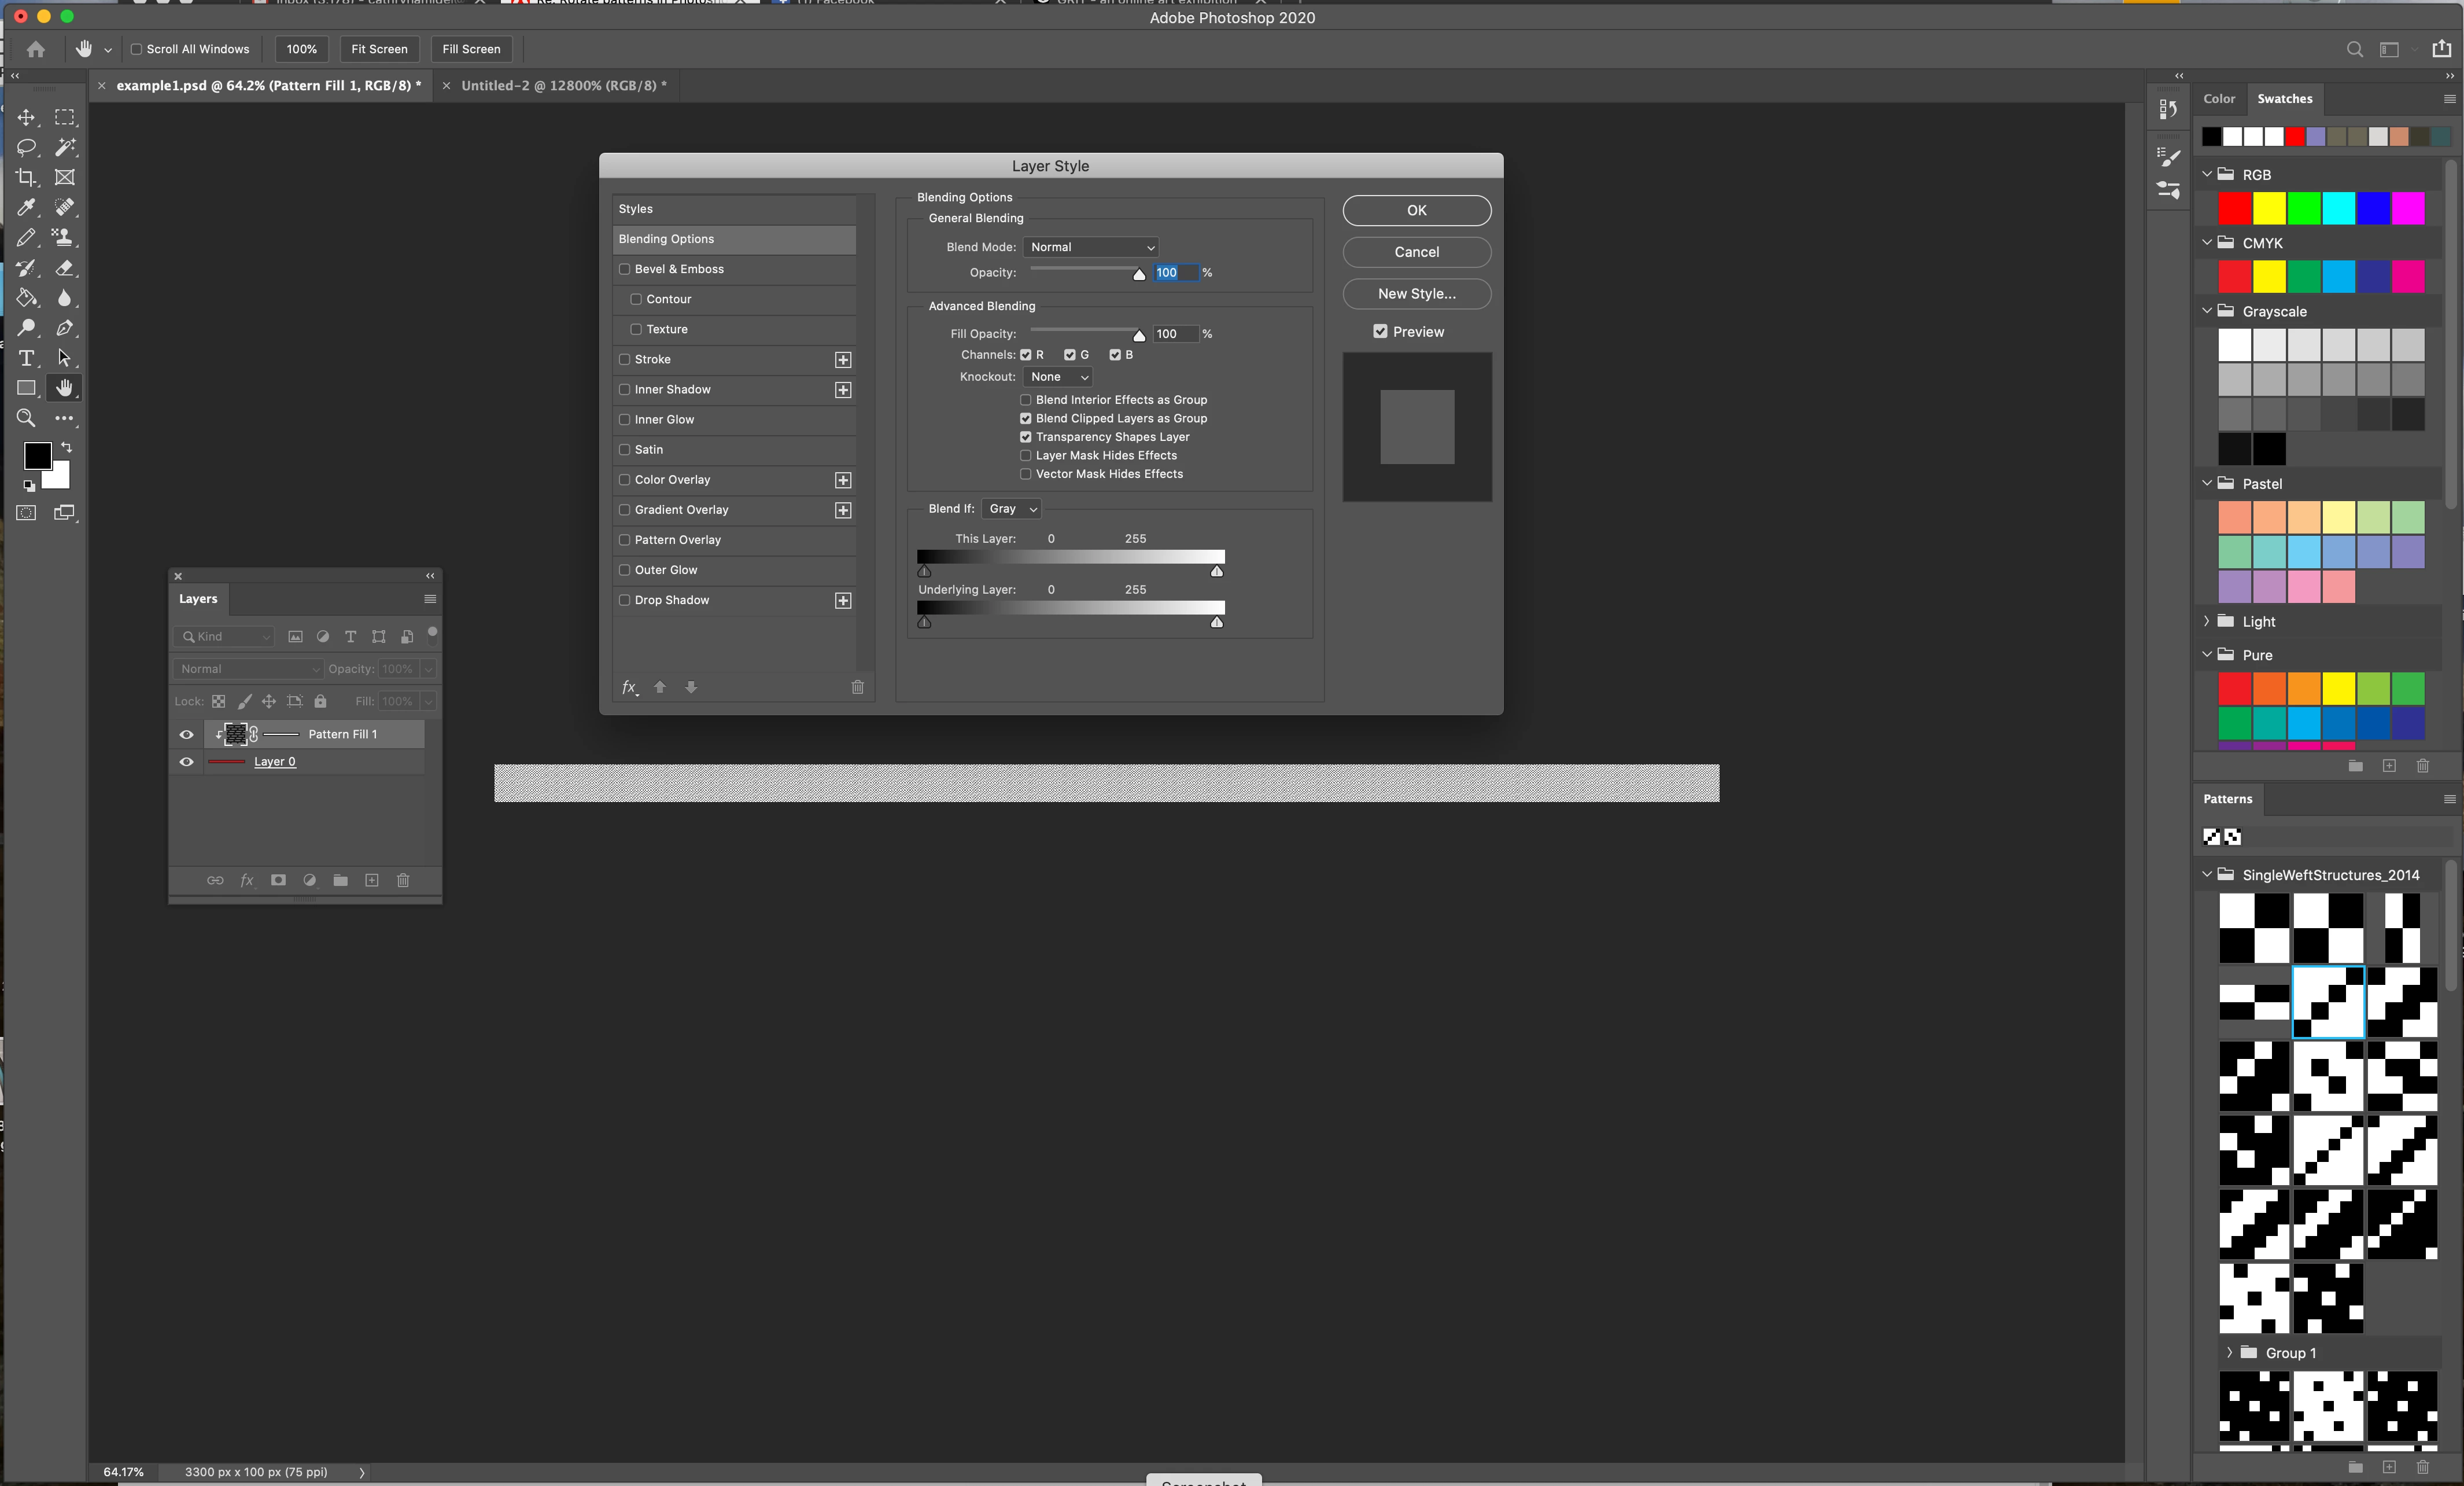Switch to the Color panel tab

2218,99
